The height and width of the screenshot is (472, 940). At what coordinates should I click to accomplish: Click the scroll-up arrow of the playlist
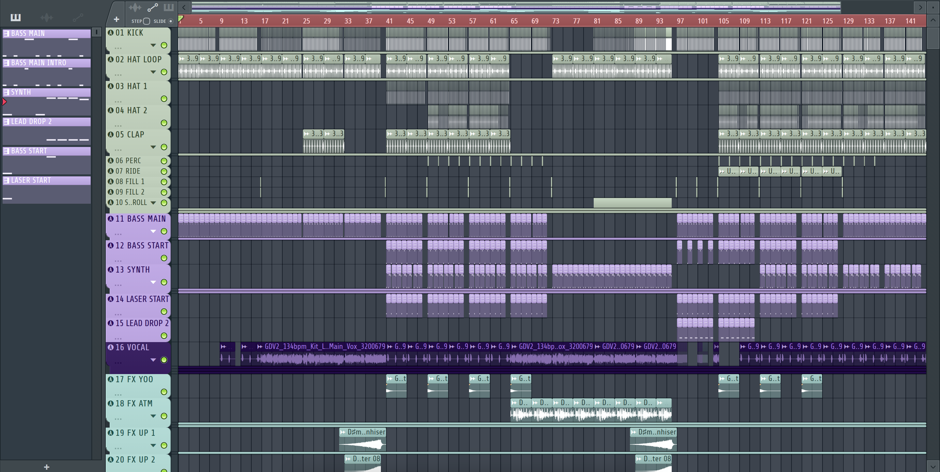click(933, 21)
